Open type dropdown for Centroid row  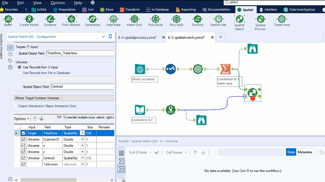click(x=82, y=158)
